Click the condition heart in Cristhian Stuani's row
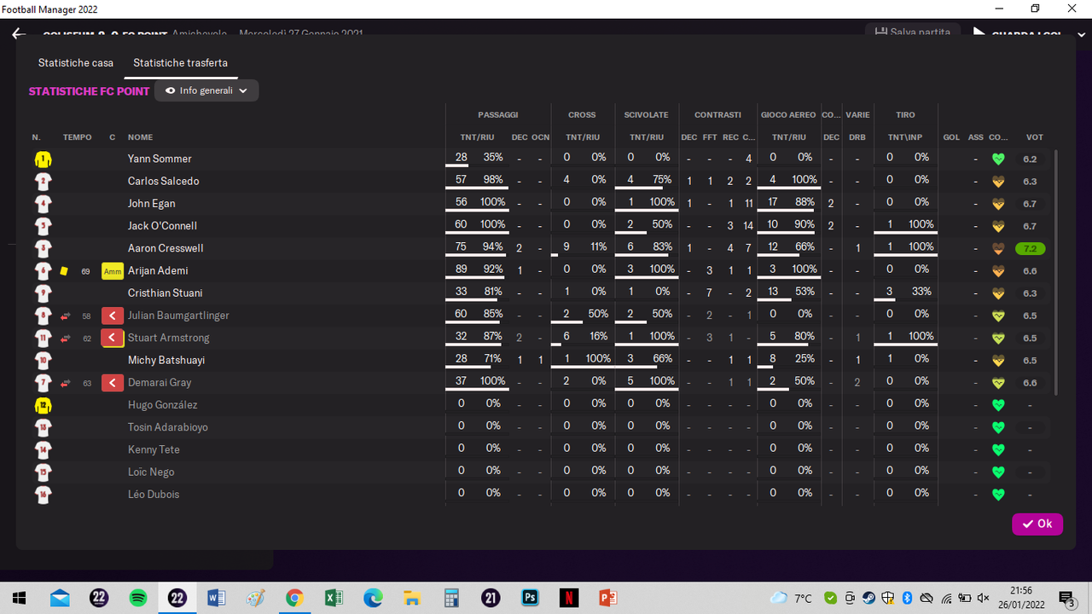This screenshot has height=614, width=1092. click(x=998, y=293)
